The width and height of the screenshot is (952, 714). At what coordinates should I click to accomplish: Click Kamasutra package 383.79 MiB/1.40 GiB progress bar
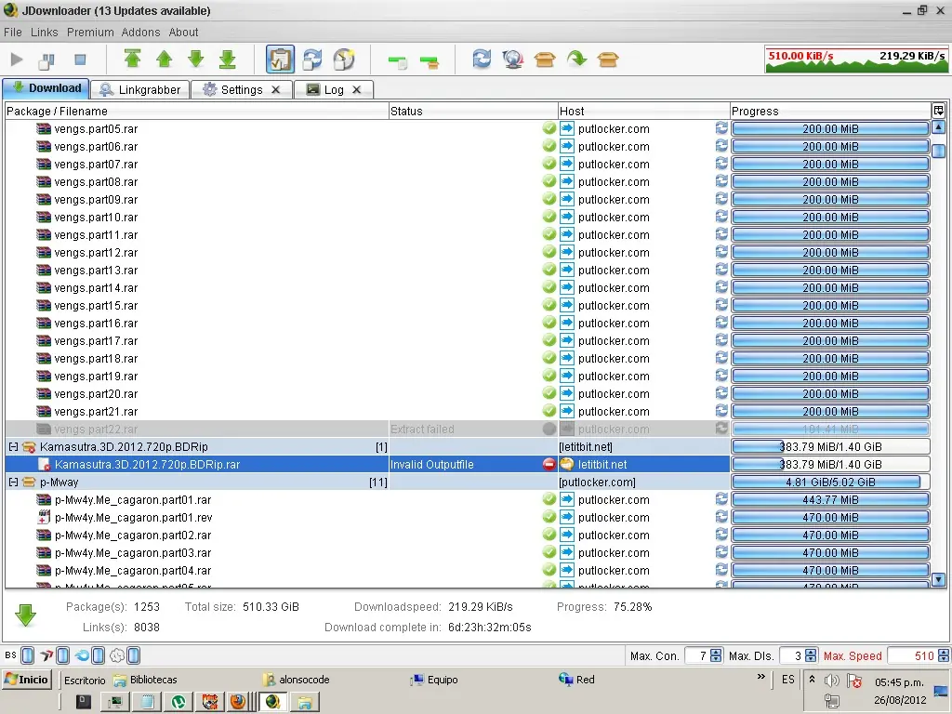click(830, 447)
